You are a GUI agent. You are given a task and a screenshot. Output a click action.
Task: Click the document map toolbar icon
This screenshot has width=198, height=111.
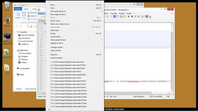coord(121,16)
